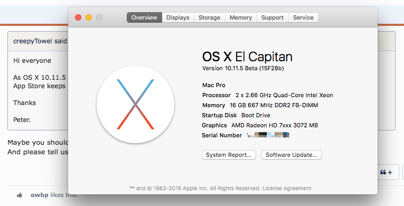404x206 pixels.
Task: Click the blurred serial number value
Action: [268, 135]
